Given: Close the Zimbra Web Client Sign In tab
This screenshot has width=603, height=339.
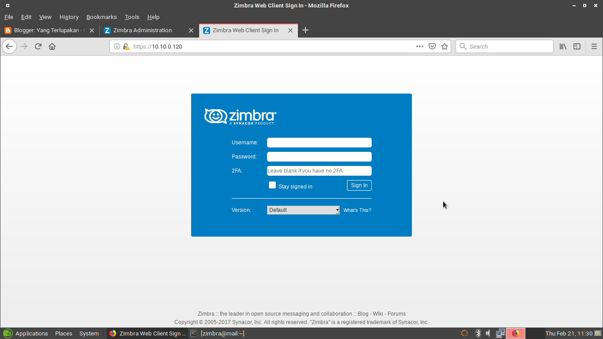Looking at the screenshot, I should coord(290,30).
